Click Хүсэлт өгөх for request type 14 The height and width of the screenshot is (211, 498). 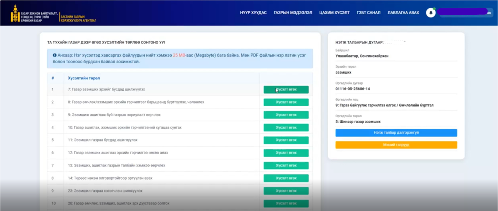coord(286,178)
